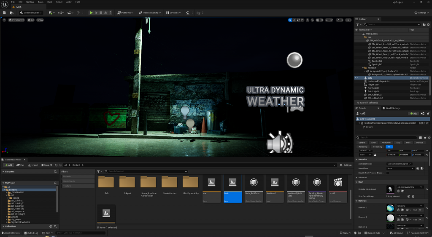The width and height of the screenshot is (432, 237).
Task: Collapse luckycatall_2_polySurface10 in Outliner
Action: pyautogui.click(x=365, y=71)
